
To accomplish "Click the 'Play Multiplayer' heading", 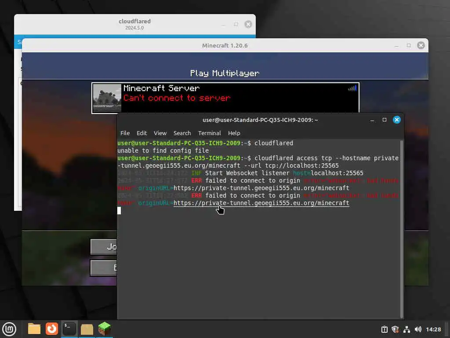I will [x=225, y=73].
